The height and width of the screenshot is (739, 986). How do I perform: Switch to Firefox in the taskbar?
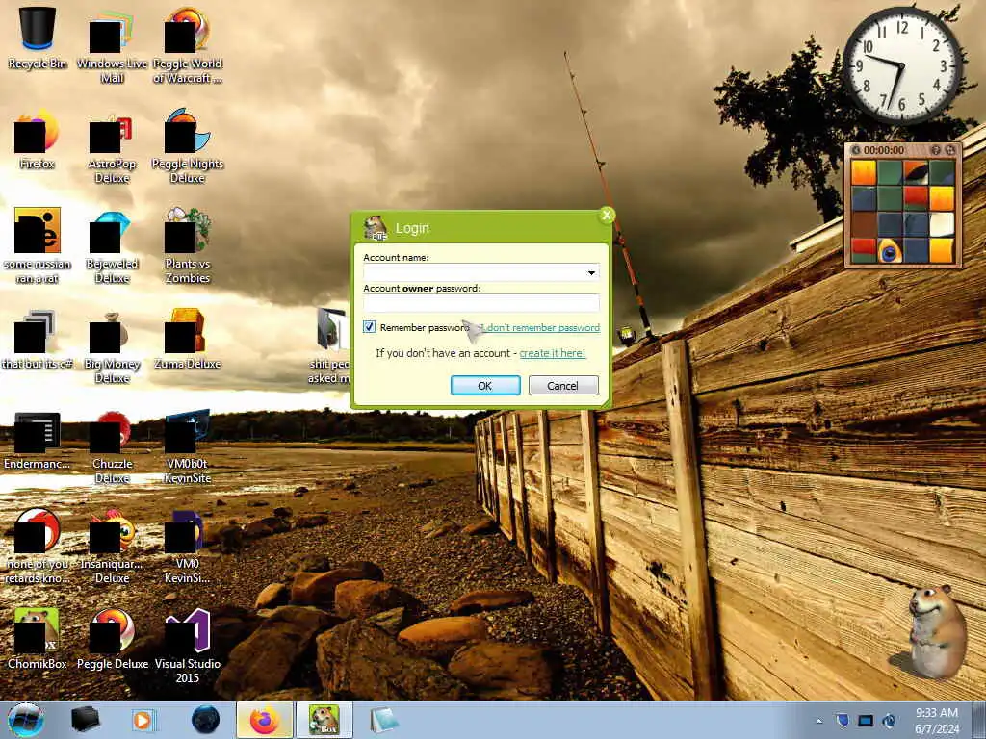265,720
